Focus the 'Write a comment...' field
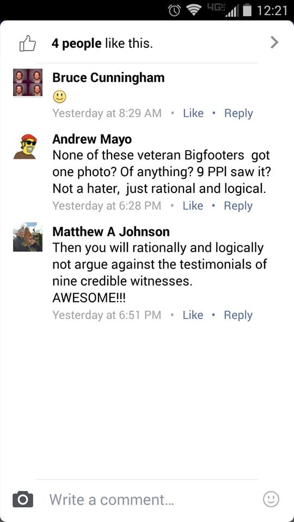The image size is (294, 522). point(146,499)
